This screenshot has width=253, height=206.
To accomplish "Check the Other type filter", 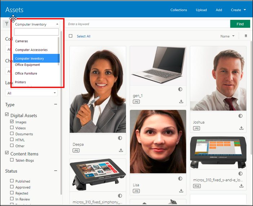I will click(12, 145).
